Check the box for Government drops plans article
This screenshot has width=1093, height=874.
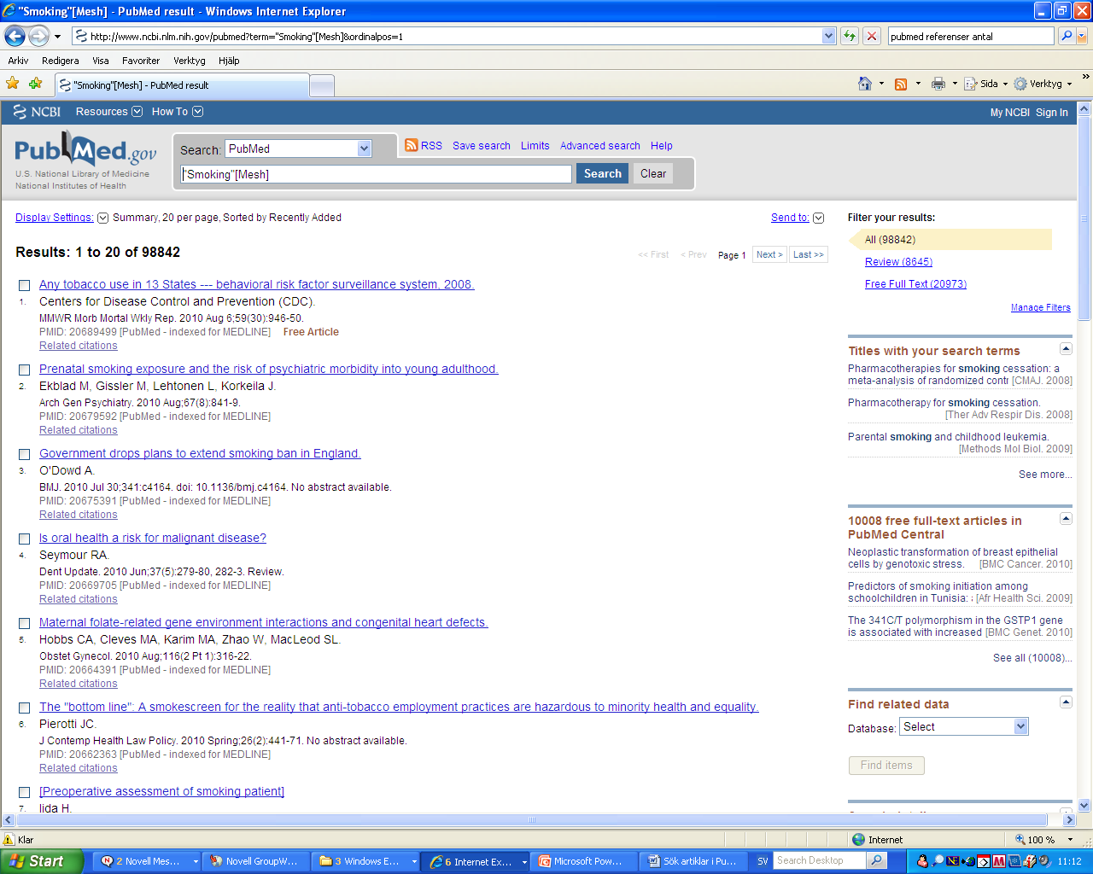pyautogui.click(x=24, y=454)
